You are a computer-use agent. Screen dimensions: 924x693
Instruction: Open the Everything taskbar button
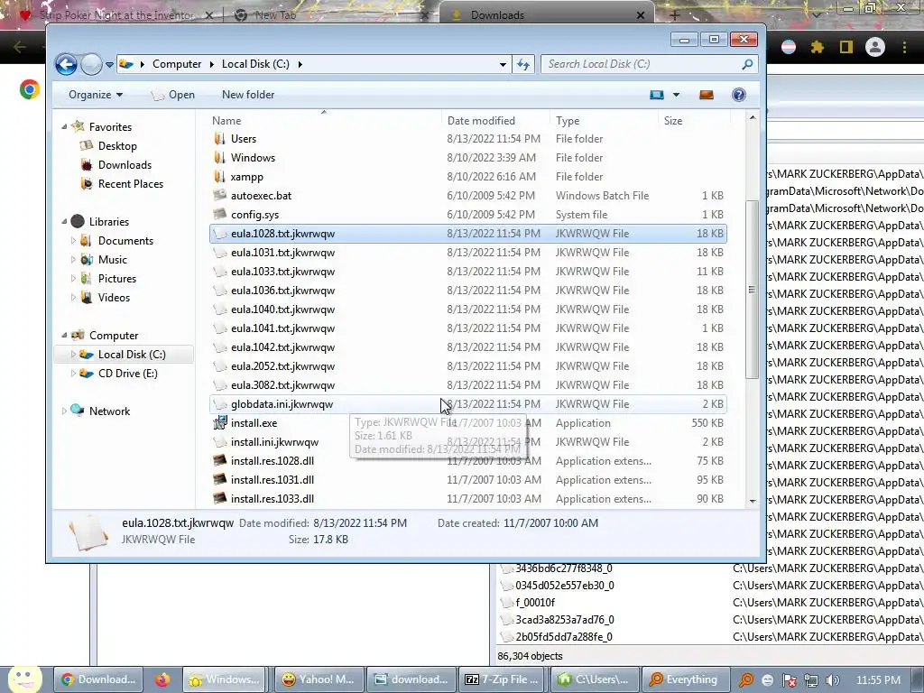(684, 679)
